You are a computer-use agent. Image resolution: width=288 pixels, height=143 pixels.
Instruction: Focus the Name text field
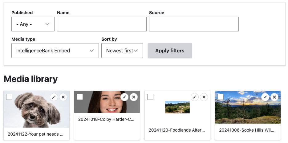coord(102,24)
